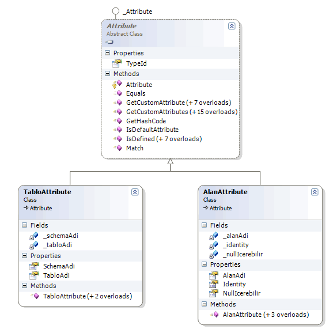Click the Attribute constructor method icon
This screenshot has height=333, width=333.
[x=117, y=84]
